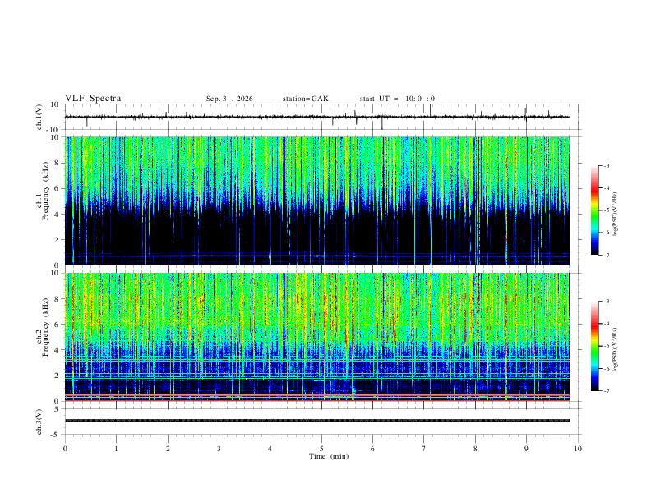This screenshot has height=503, width=651.
Task: Click the ch.1(V) waveform axis label
Action: coord(39,117)
